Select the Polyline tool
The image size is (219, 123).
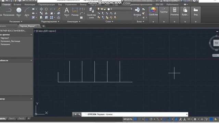coord(9,12)
